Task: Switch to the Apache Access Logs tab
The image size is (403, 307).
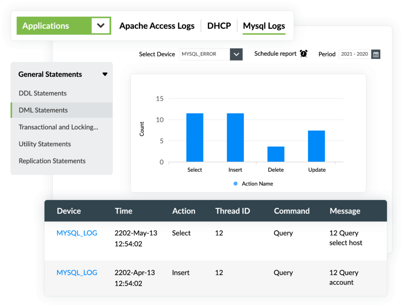Action: [x=157, y=26]
